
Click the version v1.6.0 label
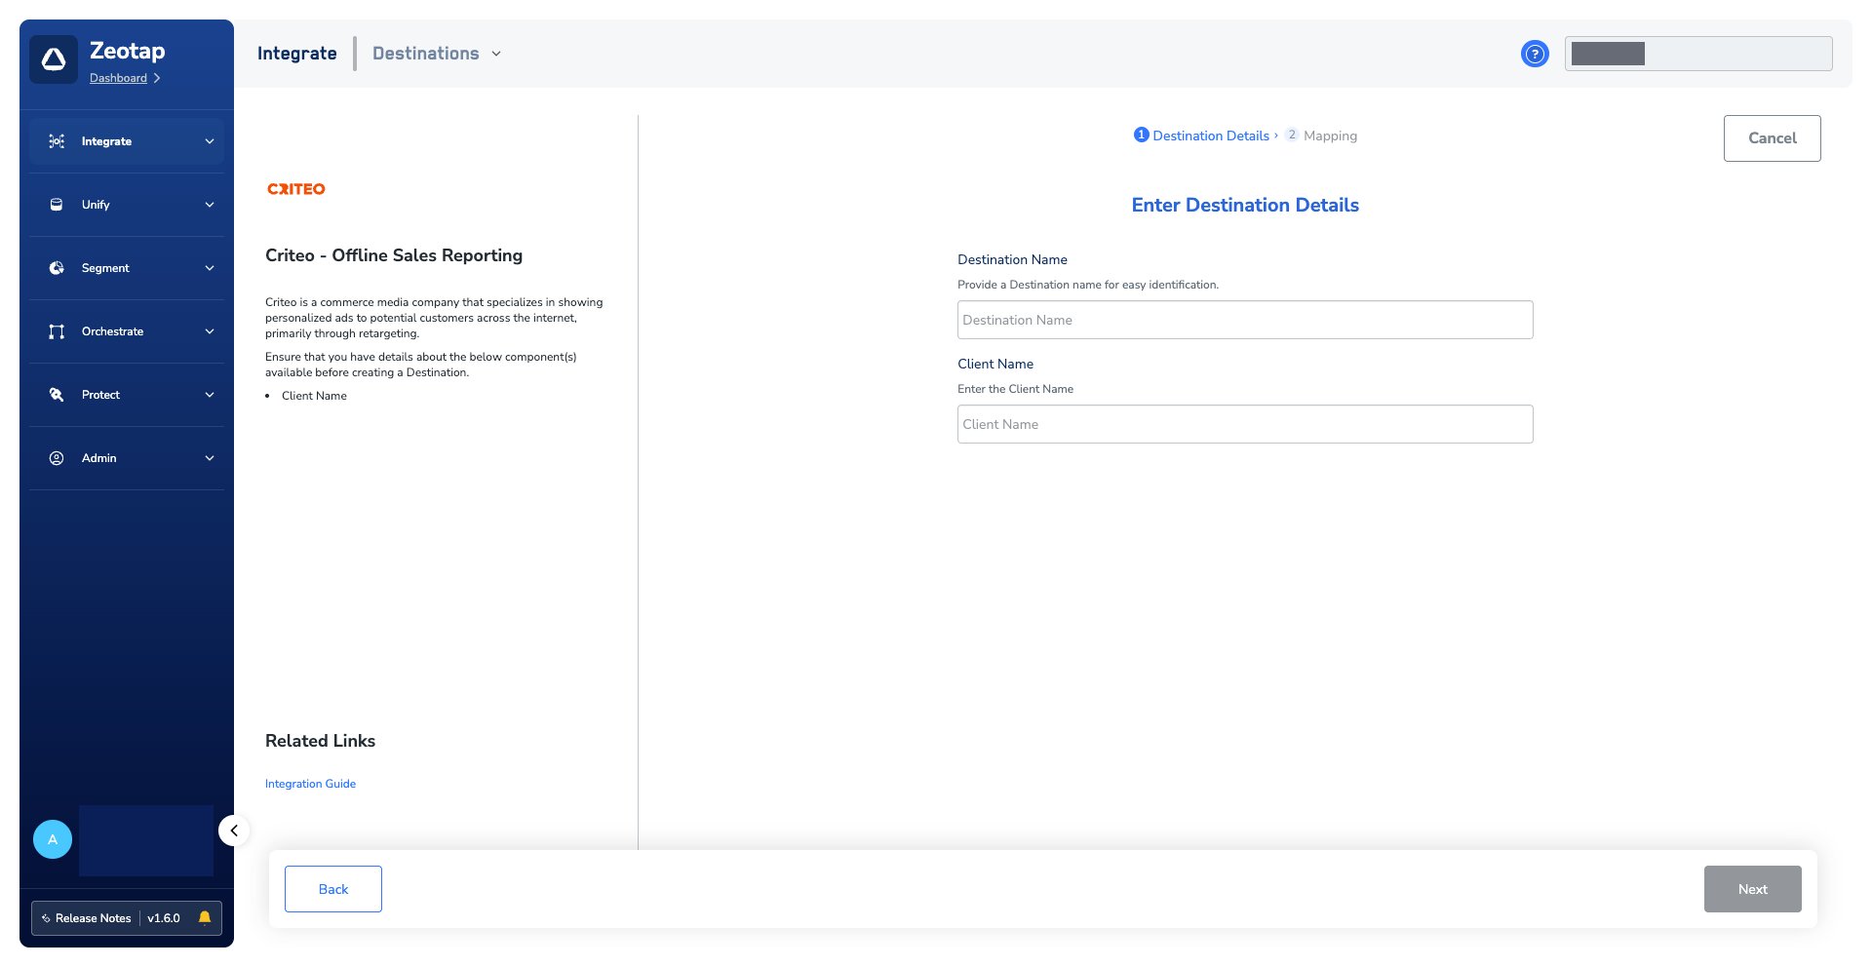point(164,918)
